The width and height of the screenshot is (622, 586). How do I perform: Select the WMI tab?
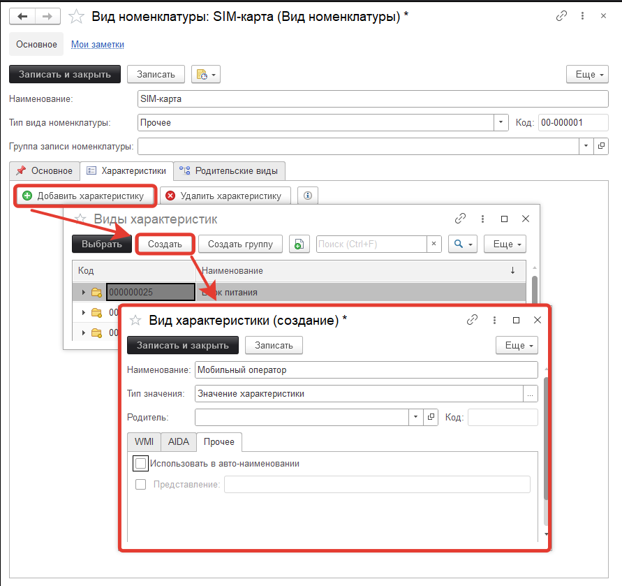tap(144, 442)
